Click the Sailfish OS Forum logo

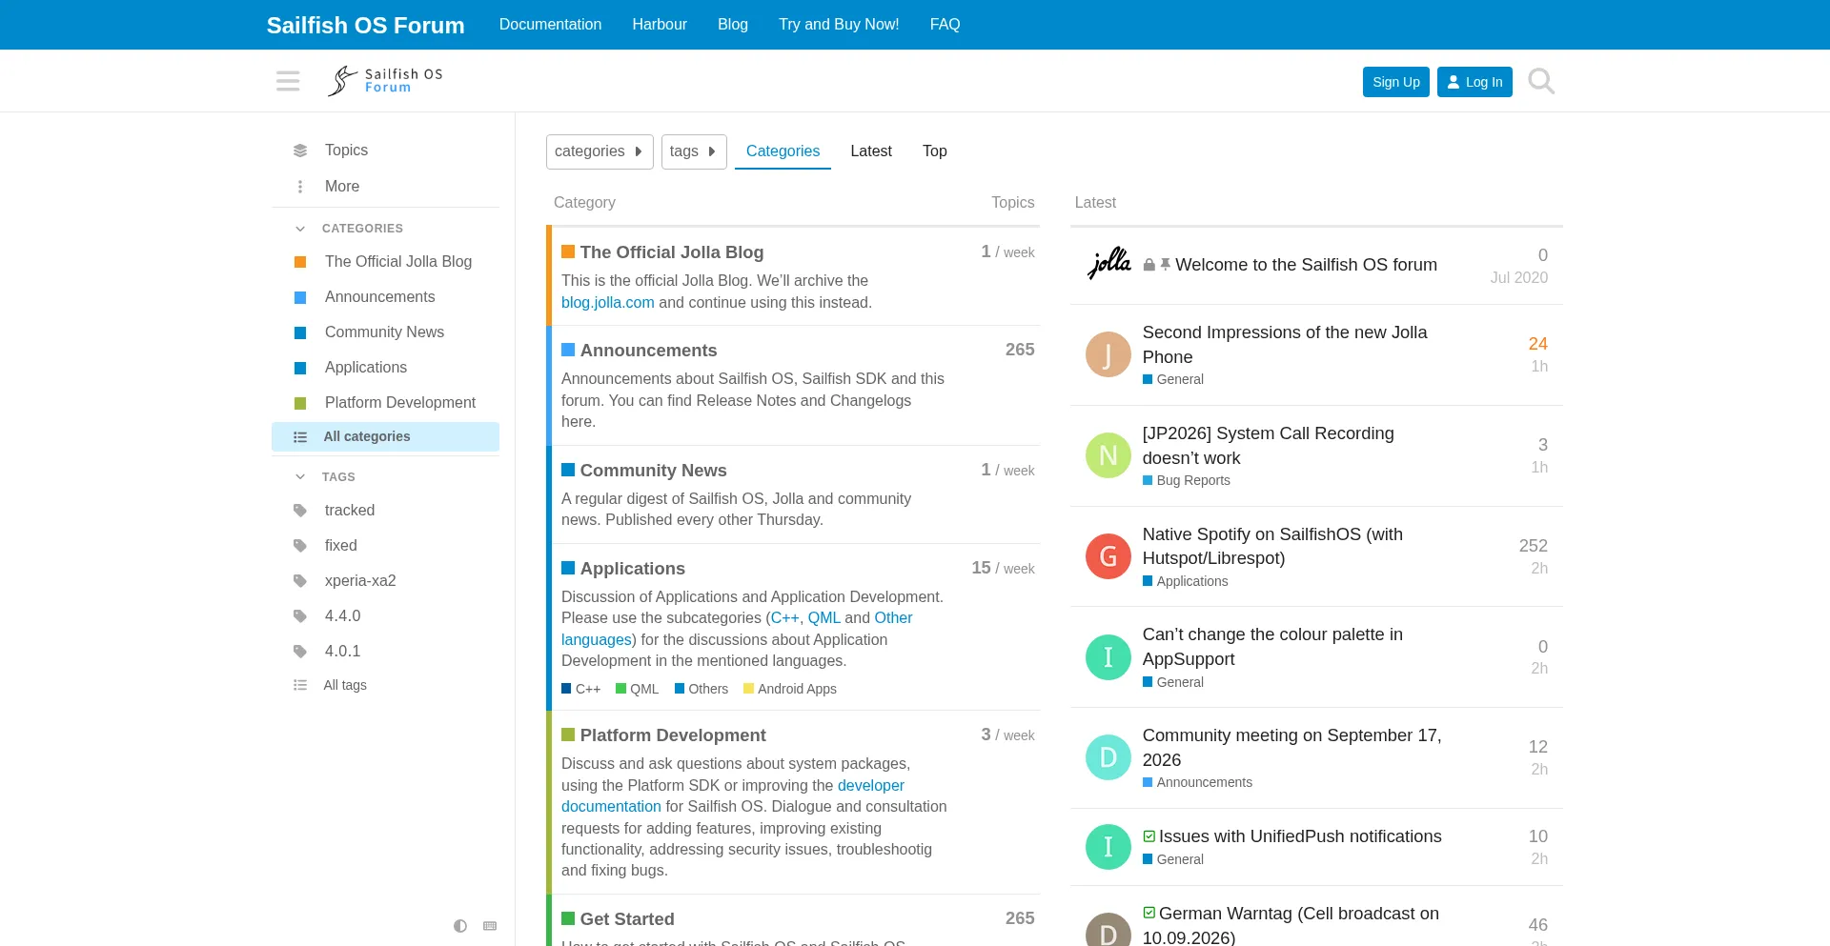(385, 81)
